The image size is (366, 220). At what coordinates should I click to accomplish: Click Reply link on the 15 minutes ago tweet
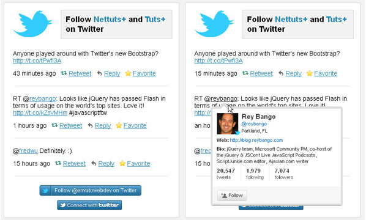pyautogui.click(x=293, y=73)
